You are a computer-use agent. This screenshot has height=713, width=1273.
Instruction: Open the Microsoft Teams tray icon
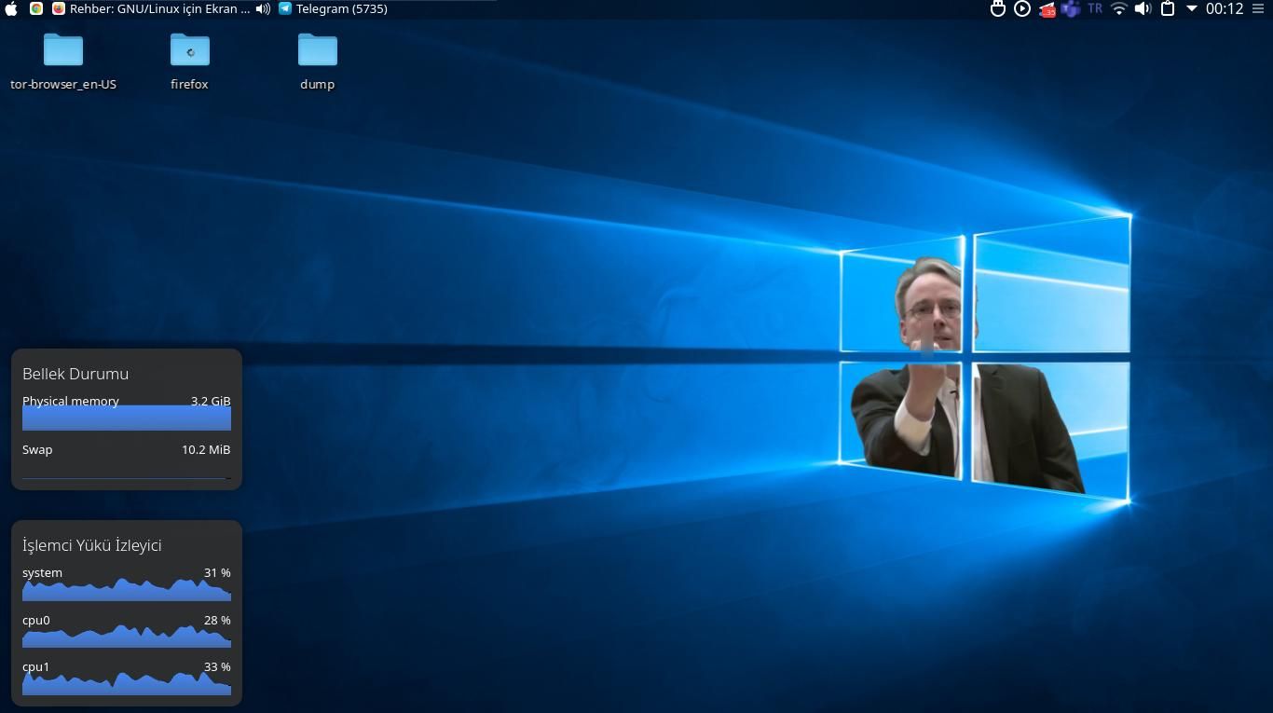tap(1071, 8)
